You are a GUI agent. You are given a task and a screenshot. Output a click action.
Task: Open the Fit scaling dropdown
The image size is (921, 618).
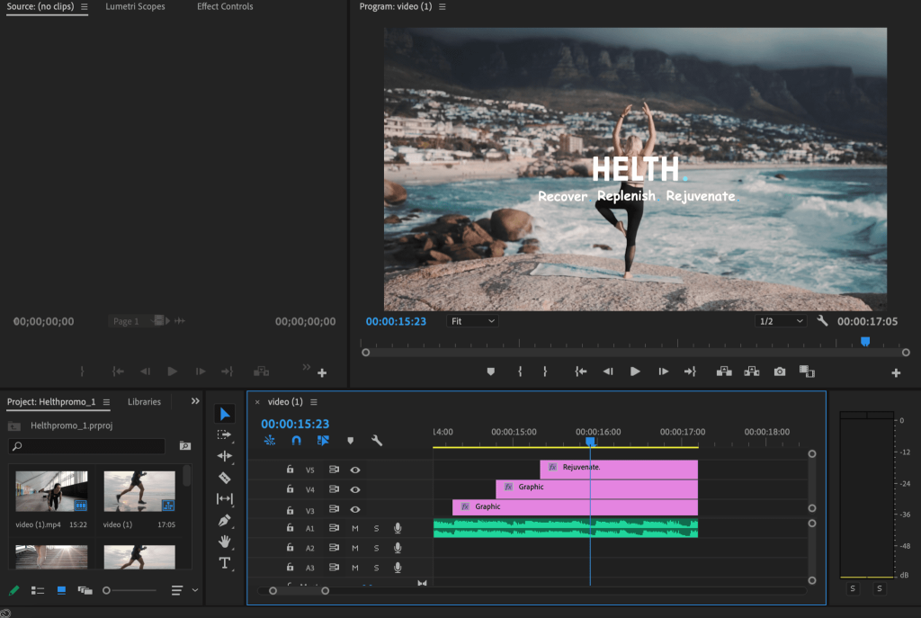pos(471,320)
